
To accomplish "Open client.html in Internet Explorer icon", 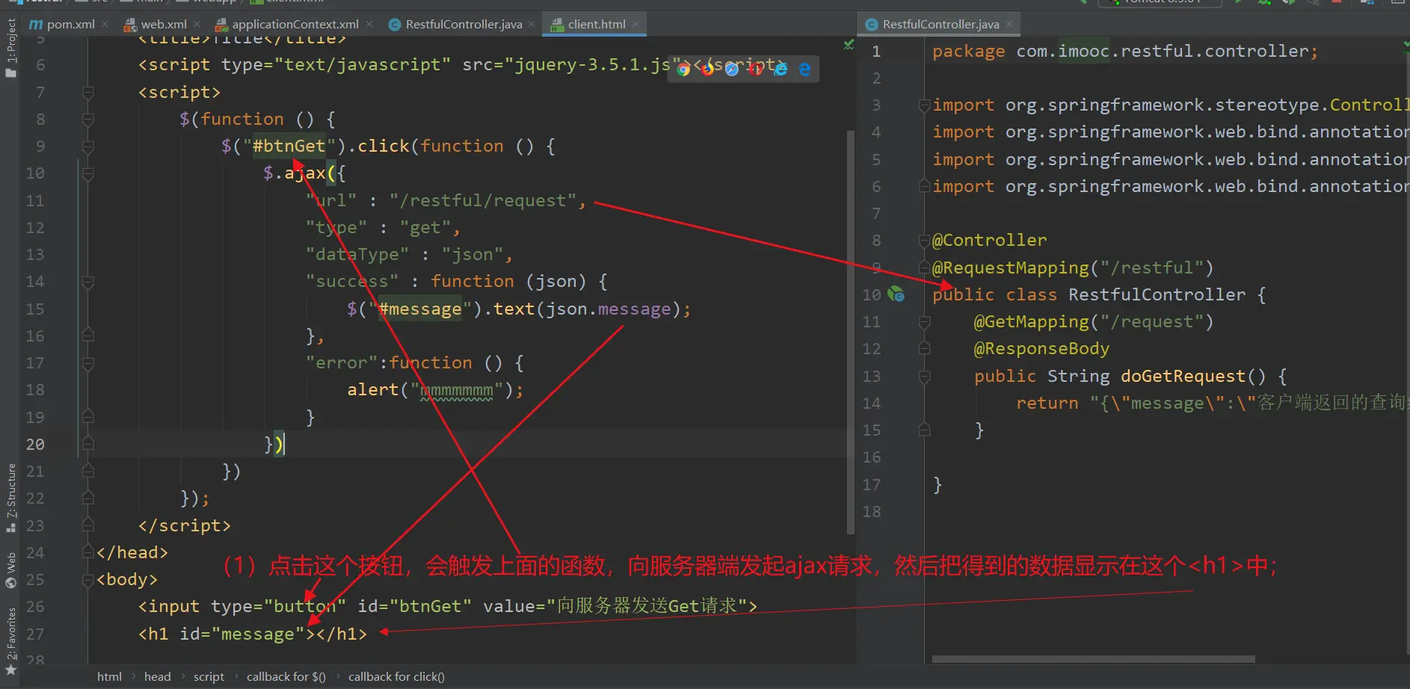I will coord(781,69).
